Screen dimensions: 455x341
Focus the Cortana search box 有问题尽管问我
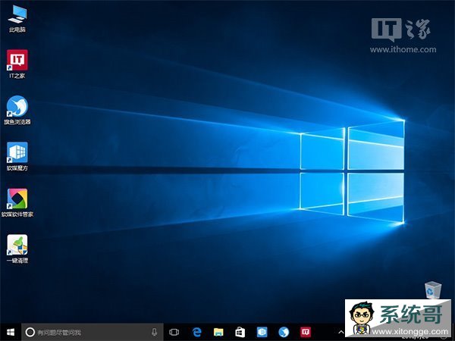tap(93, 332)
